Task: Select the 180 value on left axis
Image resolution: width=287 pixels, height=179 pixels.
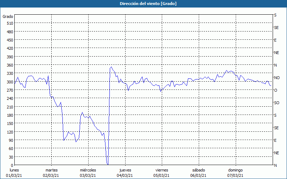Action: tap(10, 115)
